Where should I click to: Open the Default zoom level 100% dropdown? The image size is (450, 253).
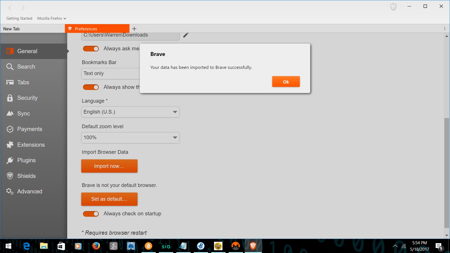point(130,138)
